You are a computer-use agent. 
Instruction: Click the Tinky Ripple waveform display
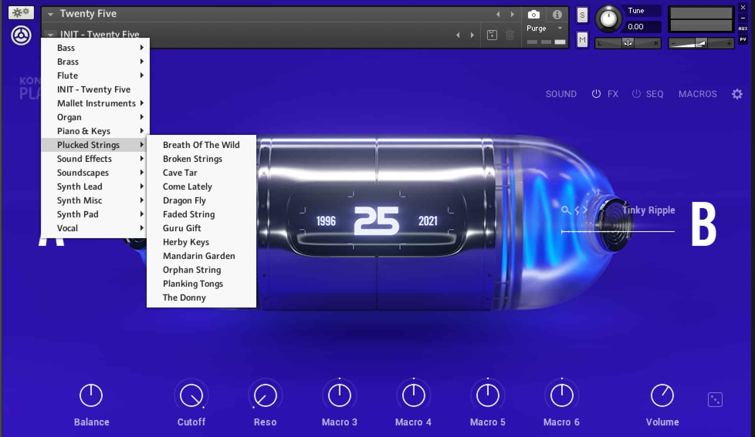point(618,231)
